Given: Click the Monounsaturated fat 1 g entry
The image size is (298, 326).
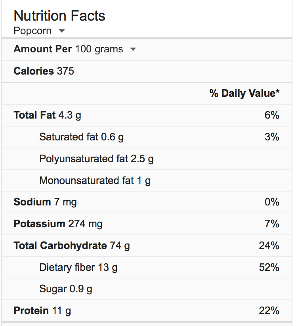Looking at the screenshot, I should (95, 181).
